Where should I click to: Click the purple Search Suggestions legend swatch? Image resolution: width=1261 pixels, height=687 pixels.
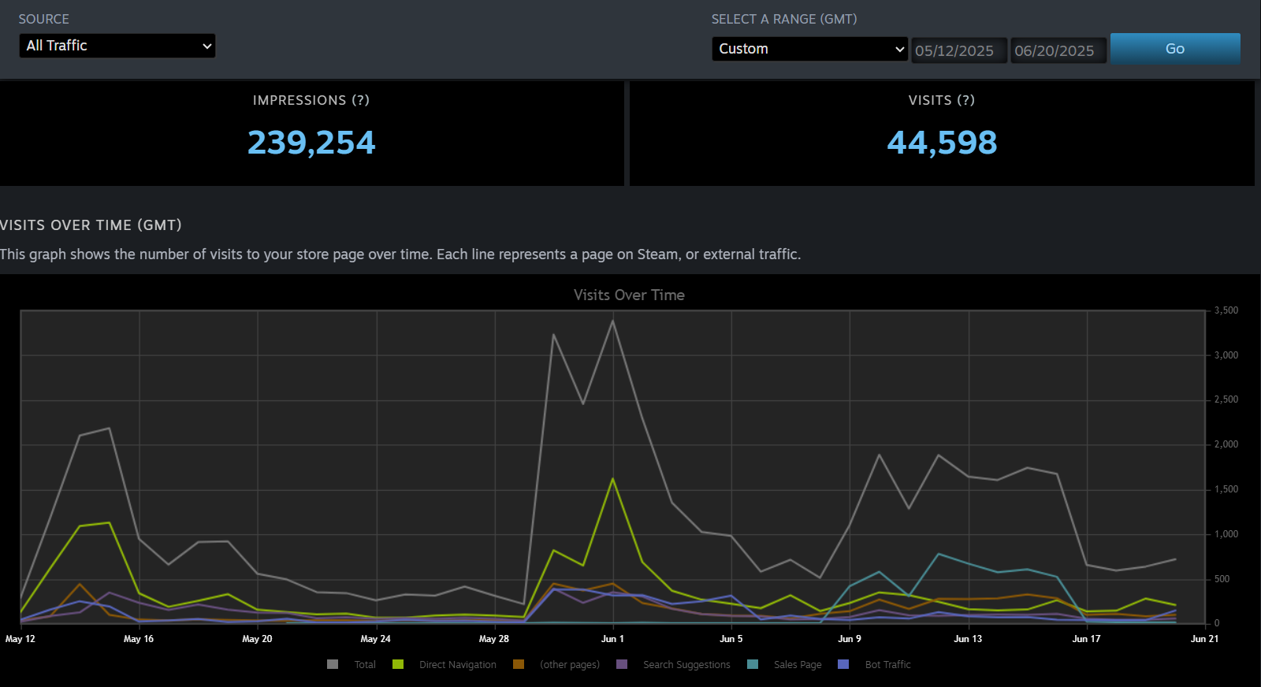622,664
